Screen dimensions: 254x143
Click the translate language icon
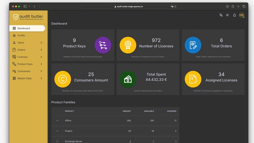click(x=221, y=15)
